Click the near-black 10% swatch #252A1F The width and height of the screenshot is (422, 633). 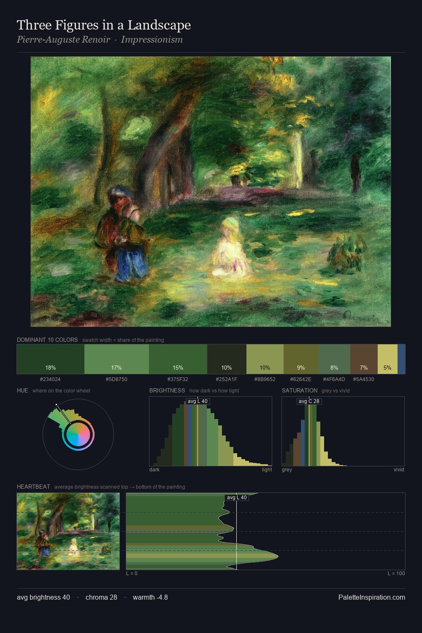tap(227, 359)
